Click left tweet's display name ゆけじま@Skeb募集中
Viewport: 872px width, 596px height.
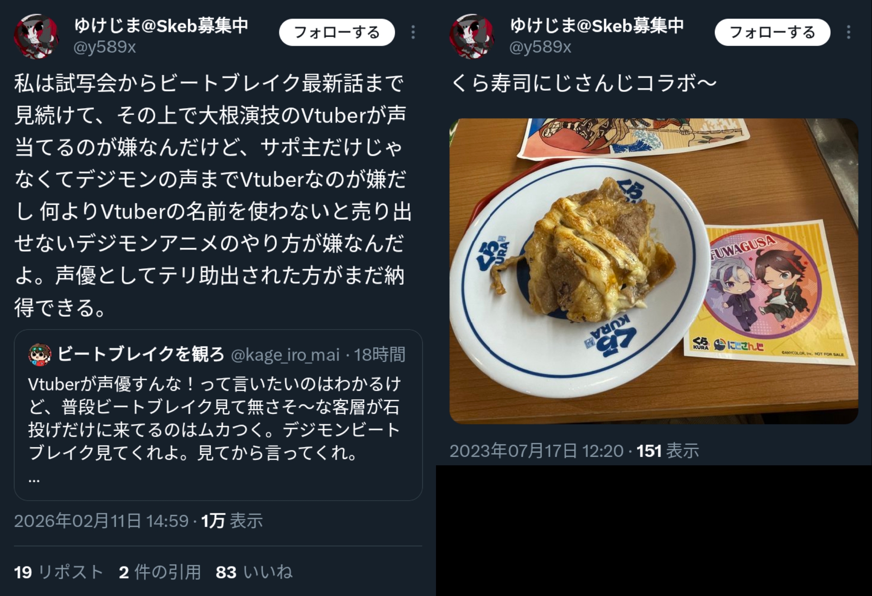[x=161, y=26]
